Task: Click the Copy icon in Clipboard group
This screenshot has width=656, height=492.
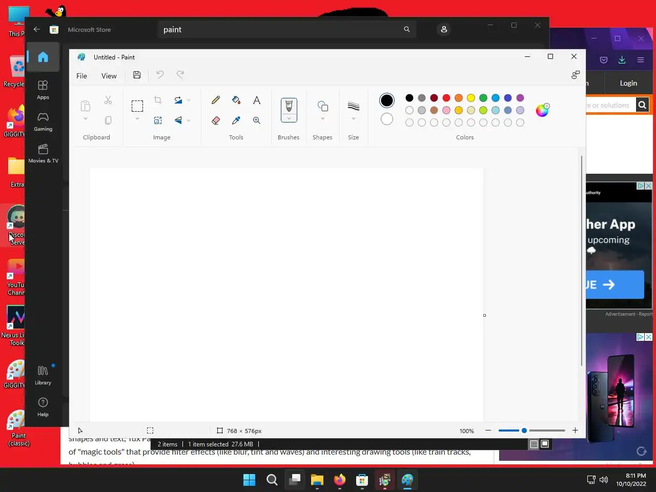Action: click(x=108, y=120)
